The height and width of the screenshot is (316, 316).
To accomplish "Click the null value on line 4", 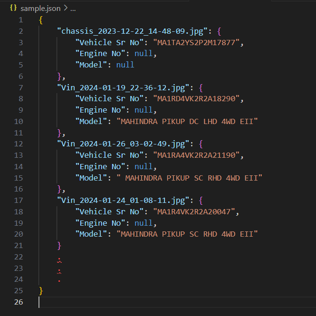I will click(144, 54).
